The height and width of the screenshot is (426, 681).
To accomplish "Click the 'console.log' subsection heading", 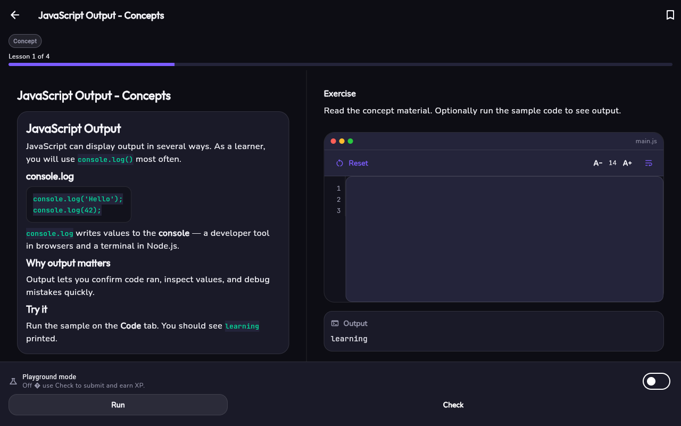I will pos(50,176).
